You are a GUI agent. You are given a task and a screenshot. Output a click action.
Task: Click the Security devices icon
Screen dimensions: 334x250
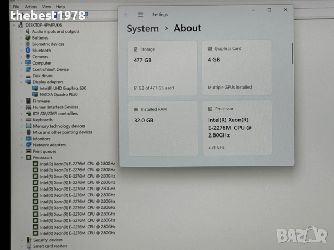tap(28, 240)
